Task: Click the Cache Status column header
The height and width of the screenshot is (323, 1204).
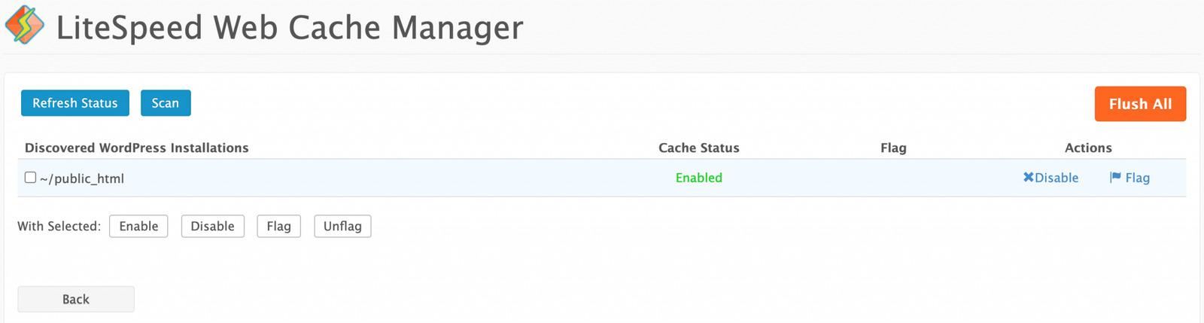Action: (698, 148)
